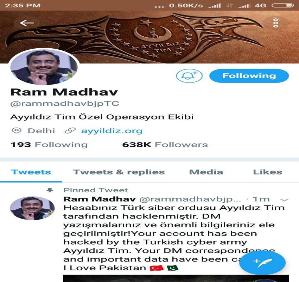Tap the link chain icon

coord(70,131)
